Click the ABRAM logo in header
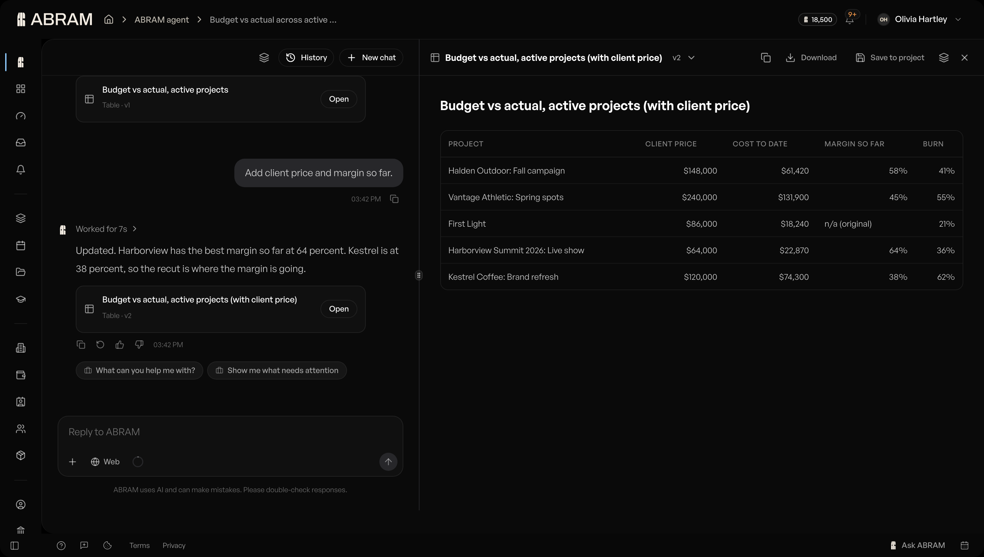The height and width of the screenshot is (557, 984). click(55, 19)
